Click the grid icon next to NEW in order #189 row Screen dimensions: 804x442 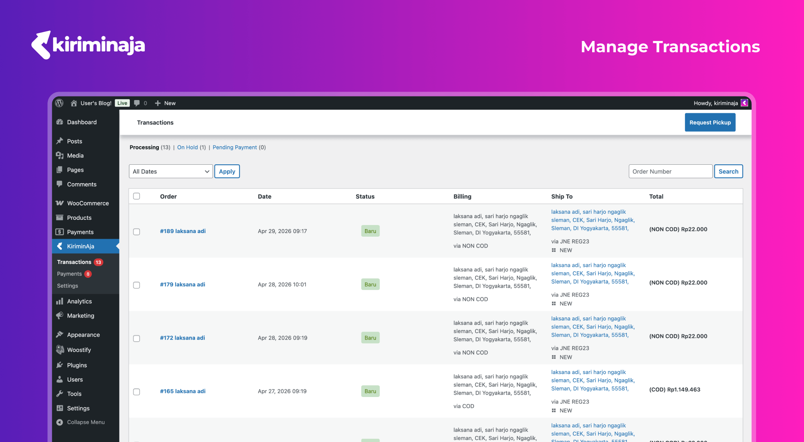(x=554, y=250)
